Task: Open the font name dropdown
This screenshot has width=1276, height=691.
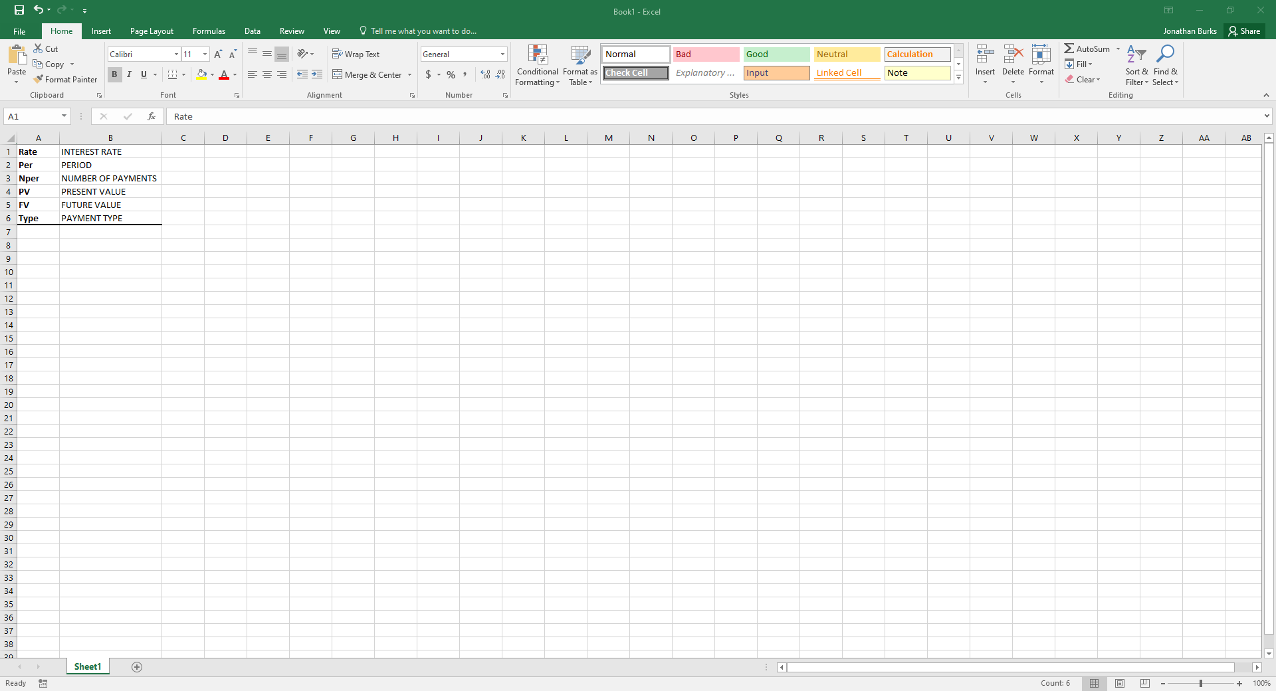Action: (x=175, y=54)
